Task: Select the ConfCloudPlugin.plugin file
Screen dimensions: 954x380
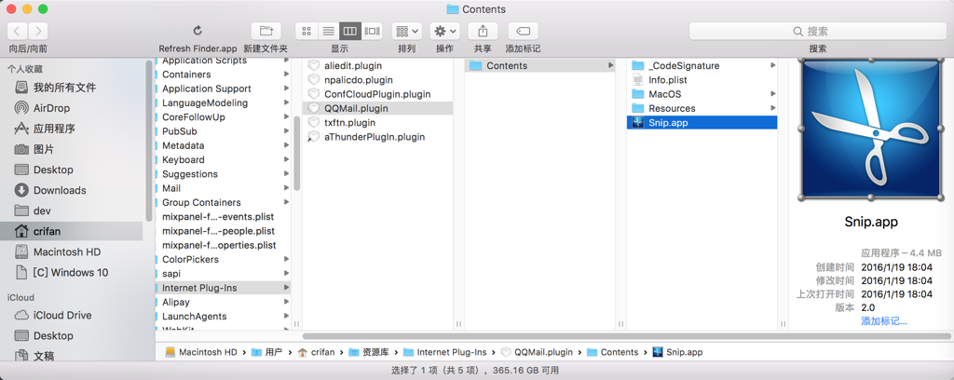Action: coord(378,94)
